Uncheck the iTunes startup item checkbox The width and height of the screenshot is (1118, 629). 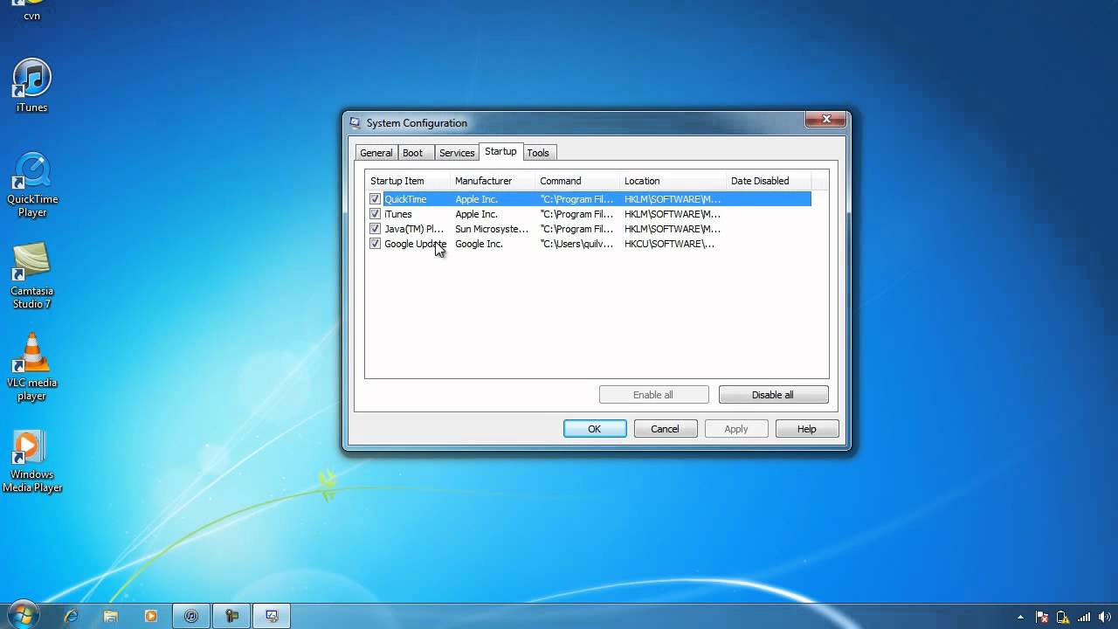pos(376,214)
